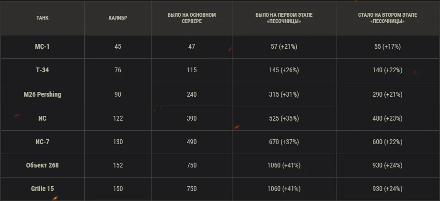440x201 pixels.
Task: Click the Объект 268 row label
Action: [x=43, y=165]
